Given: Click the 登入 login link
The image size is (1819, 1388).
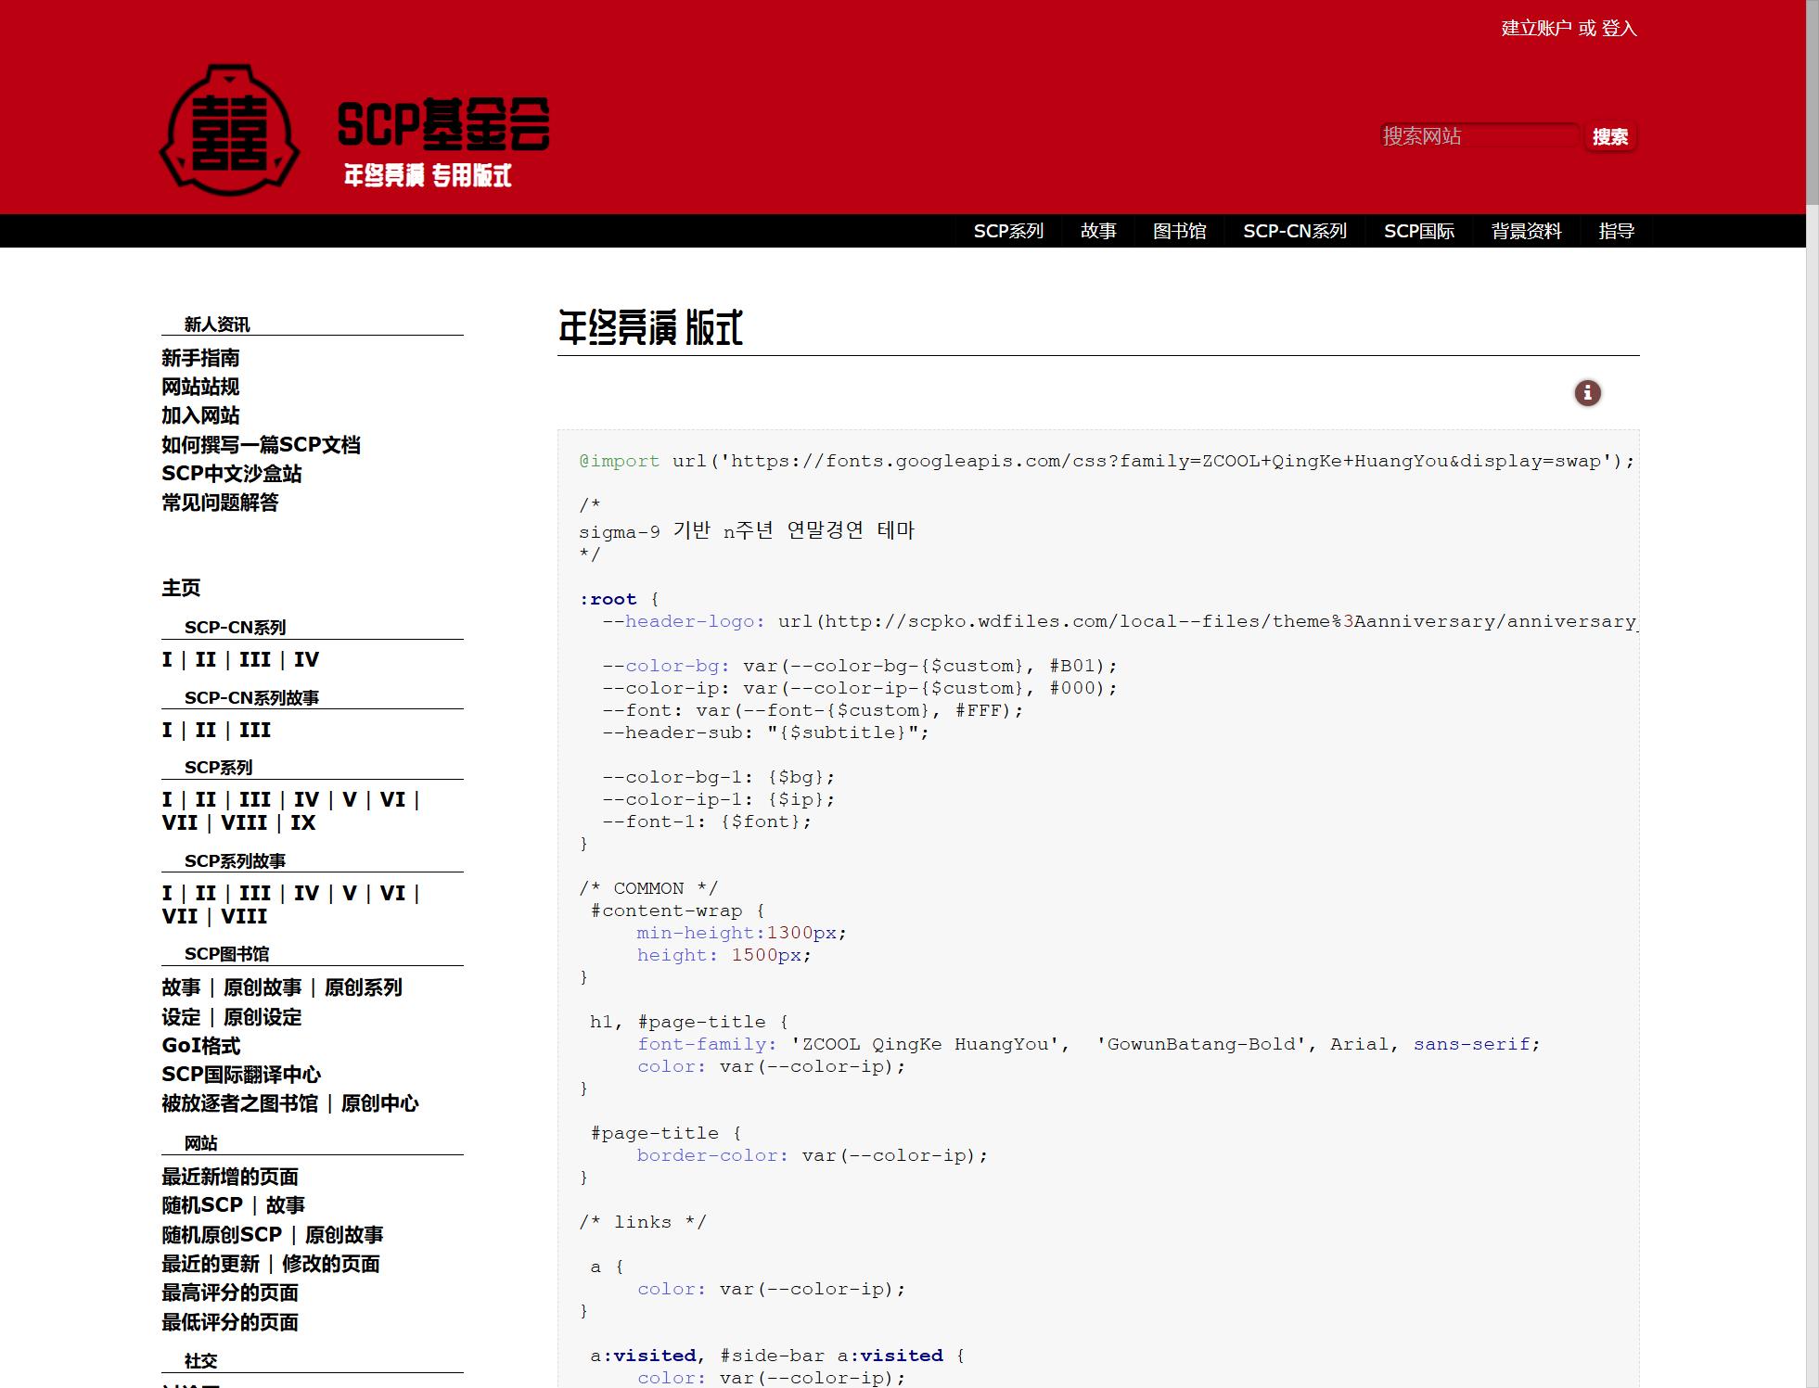Looking at the screenshot, I should click(1619, 29).
